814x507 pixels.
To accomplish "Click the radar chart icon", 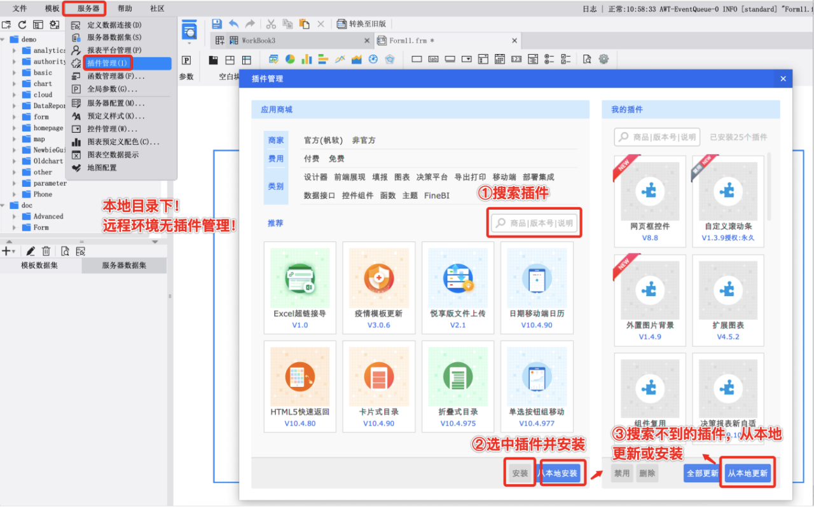I will click(x=390, y=59).
